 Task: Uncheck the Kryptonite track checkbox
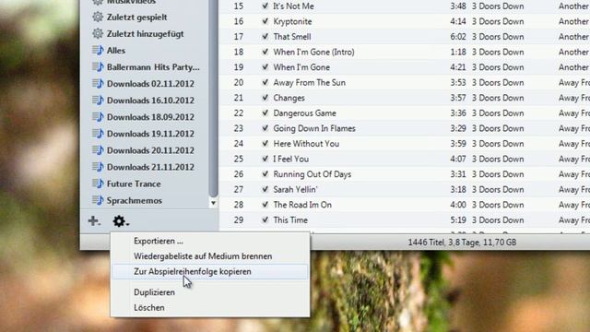click(265, 21)
